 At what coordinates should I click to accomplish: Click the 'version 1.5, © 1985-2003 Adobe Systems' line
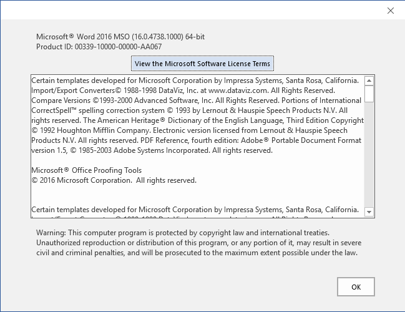point(152,150)
